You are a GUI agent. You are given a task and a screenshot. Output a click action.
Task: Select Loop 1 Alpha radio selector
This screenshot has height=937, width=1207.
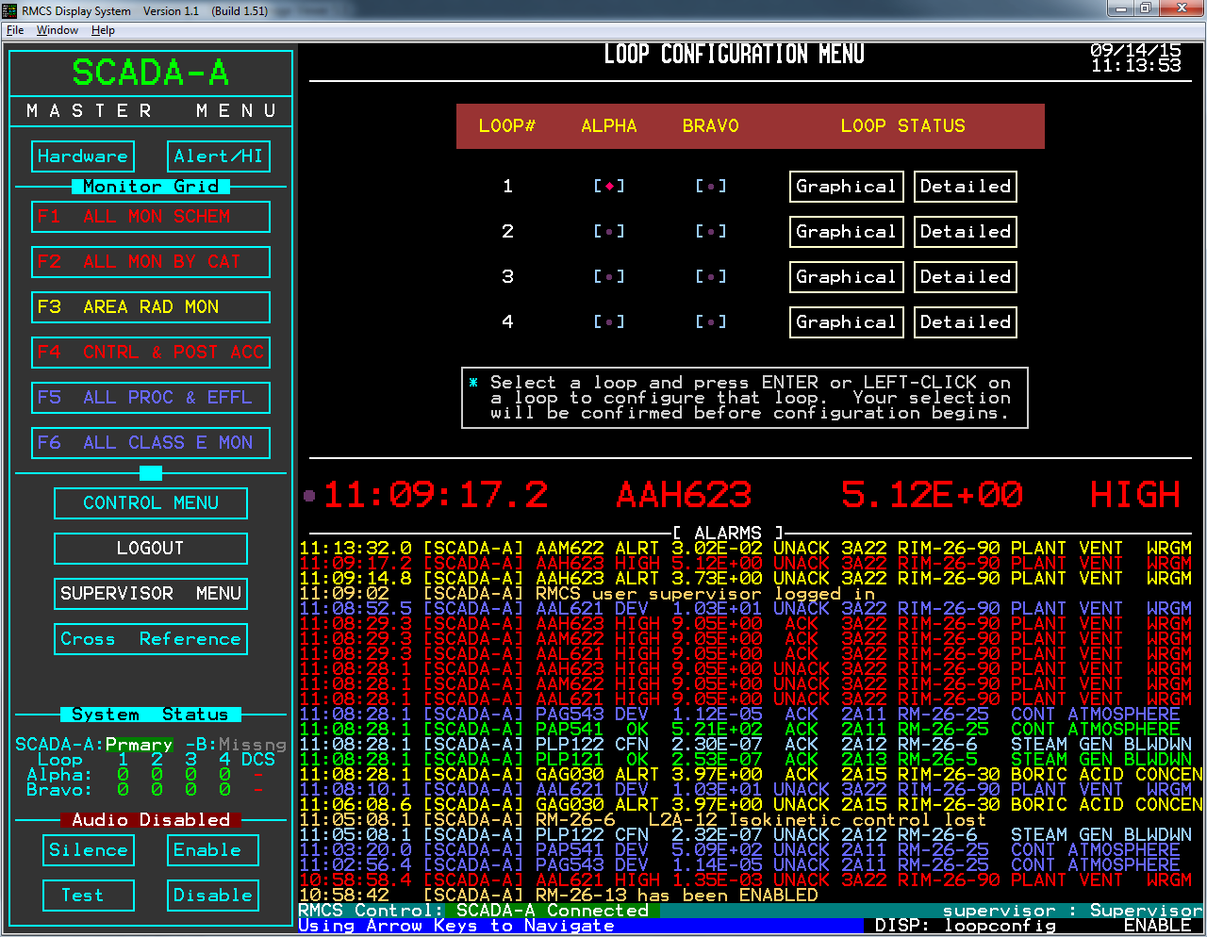coord(609,187)
